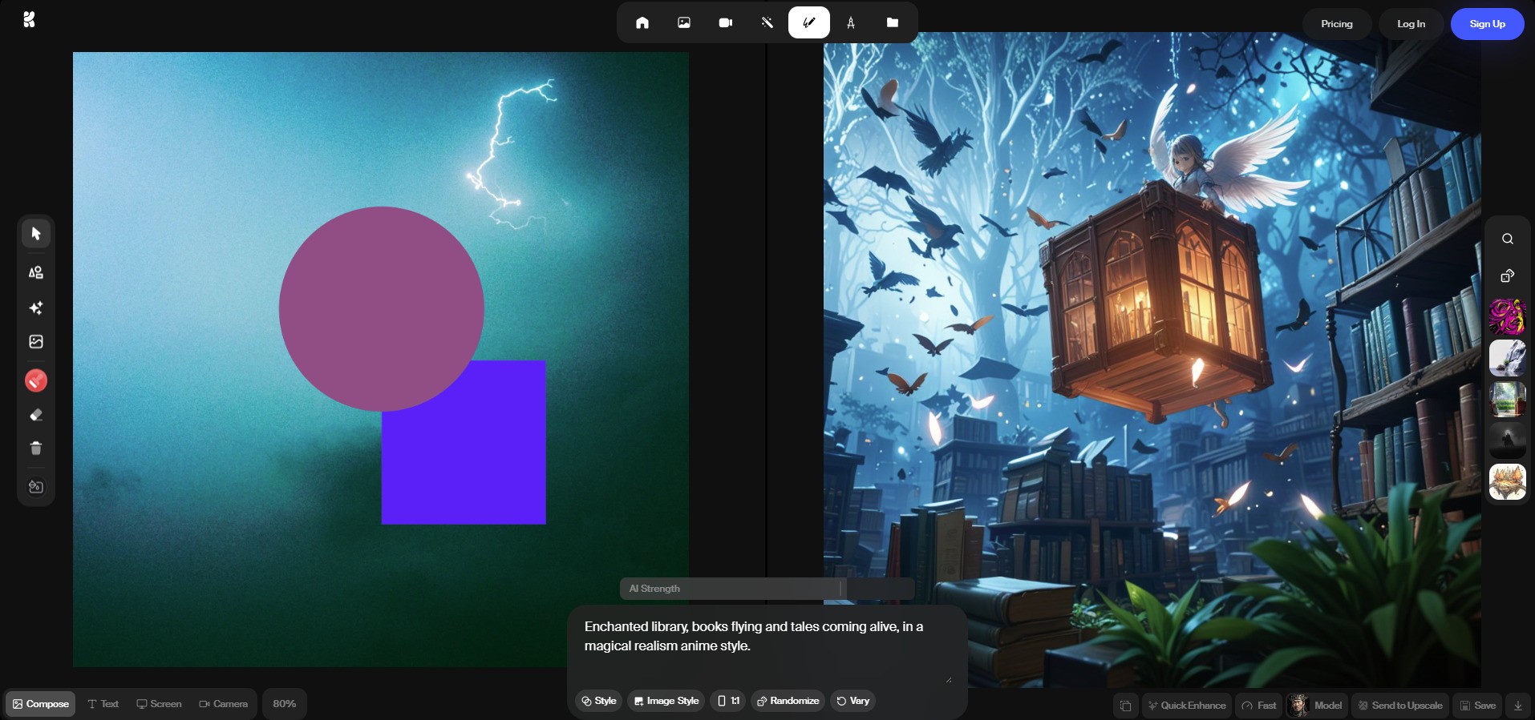Open the shapes tool
The image size is (1535, 720).
36,273
